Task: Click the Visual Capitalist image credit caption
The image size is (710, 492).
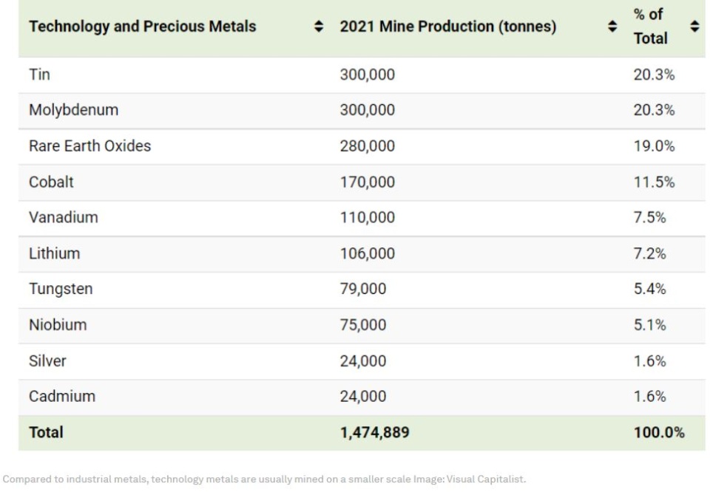Action: pyautogui.click(x=265, y=479)
